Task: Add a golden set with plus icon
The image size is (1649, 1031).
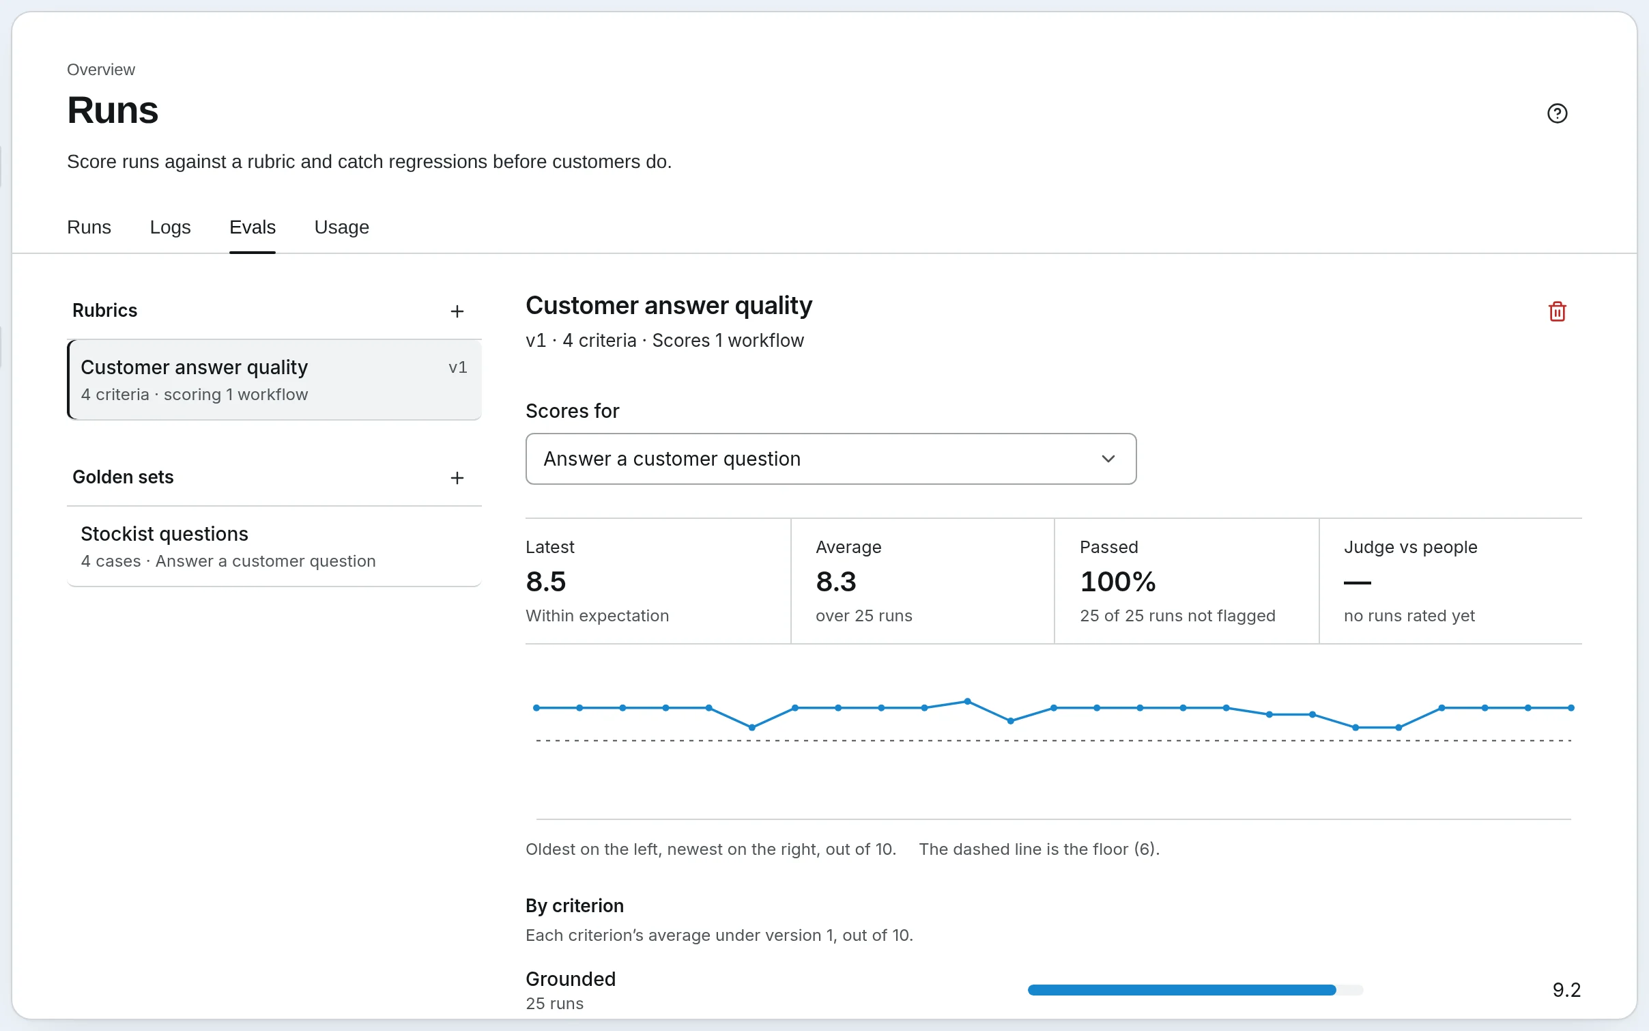Action: pyautogui.click(x=457, y=478)
